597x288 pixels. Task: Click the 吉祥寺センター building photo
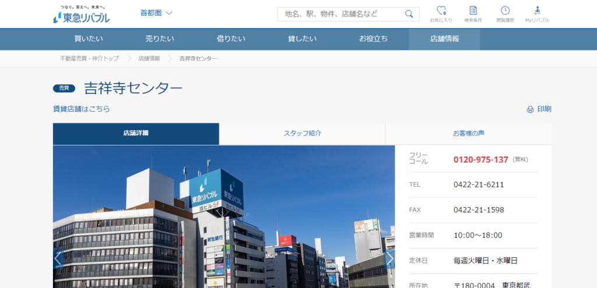[x=224, y=221]
